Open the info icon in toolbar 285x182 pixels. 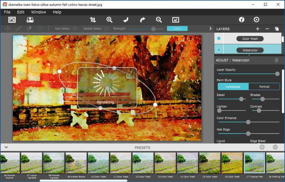coord(242,20)
